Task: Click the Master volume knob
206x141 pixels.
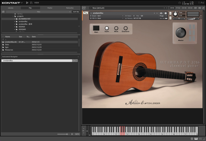Action: tap(181, 33)
